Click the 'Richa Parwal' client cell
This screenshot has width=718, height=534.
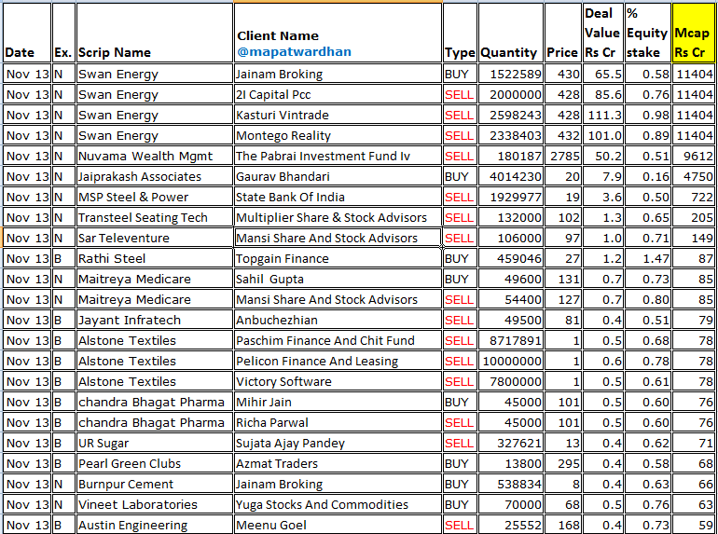(x=338, y=423)
